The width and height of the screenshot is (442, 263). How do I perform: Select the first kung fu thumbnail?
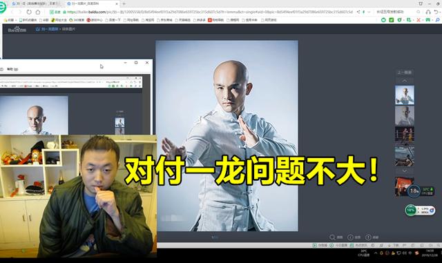click(x=405, y=95)
